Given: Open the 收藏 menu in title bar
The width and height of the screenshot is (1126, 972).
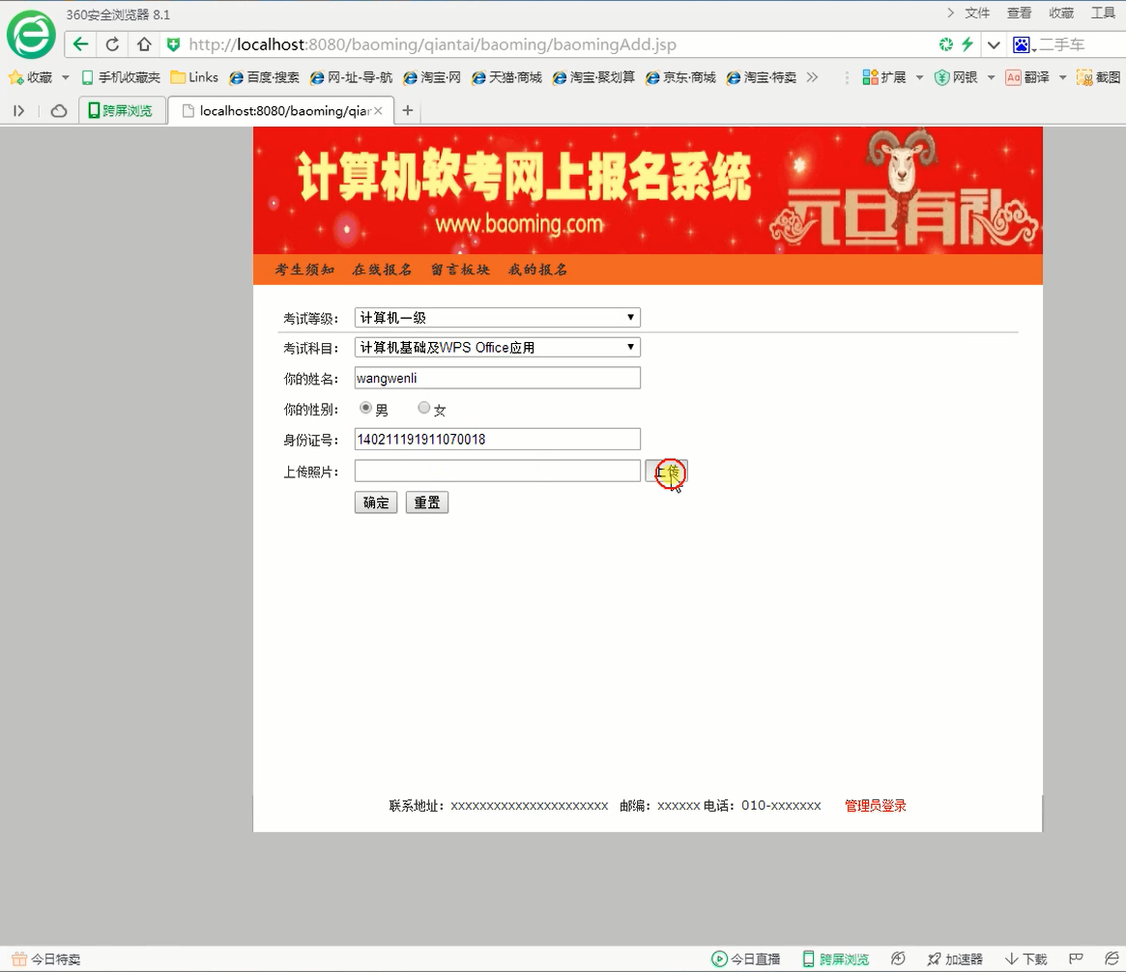Looking at the screenshot, I should click(x=1061, y=13).
